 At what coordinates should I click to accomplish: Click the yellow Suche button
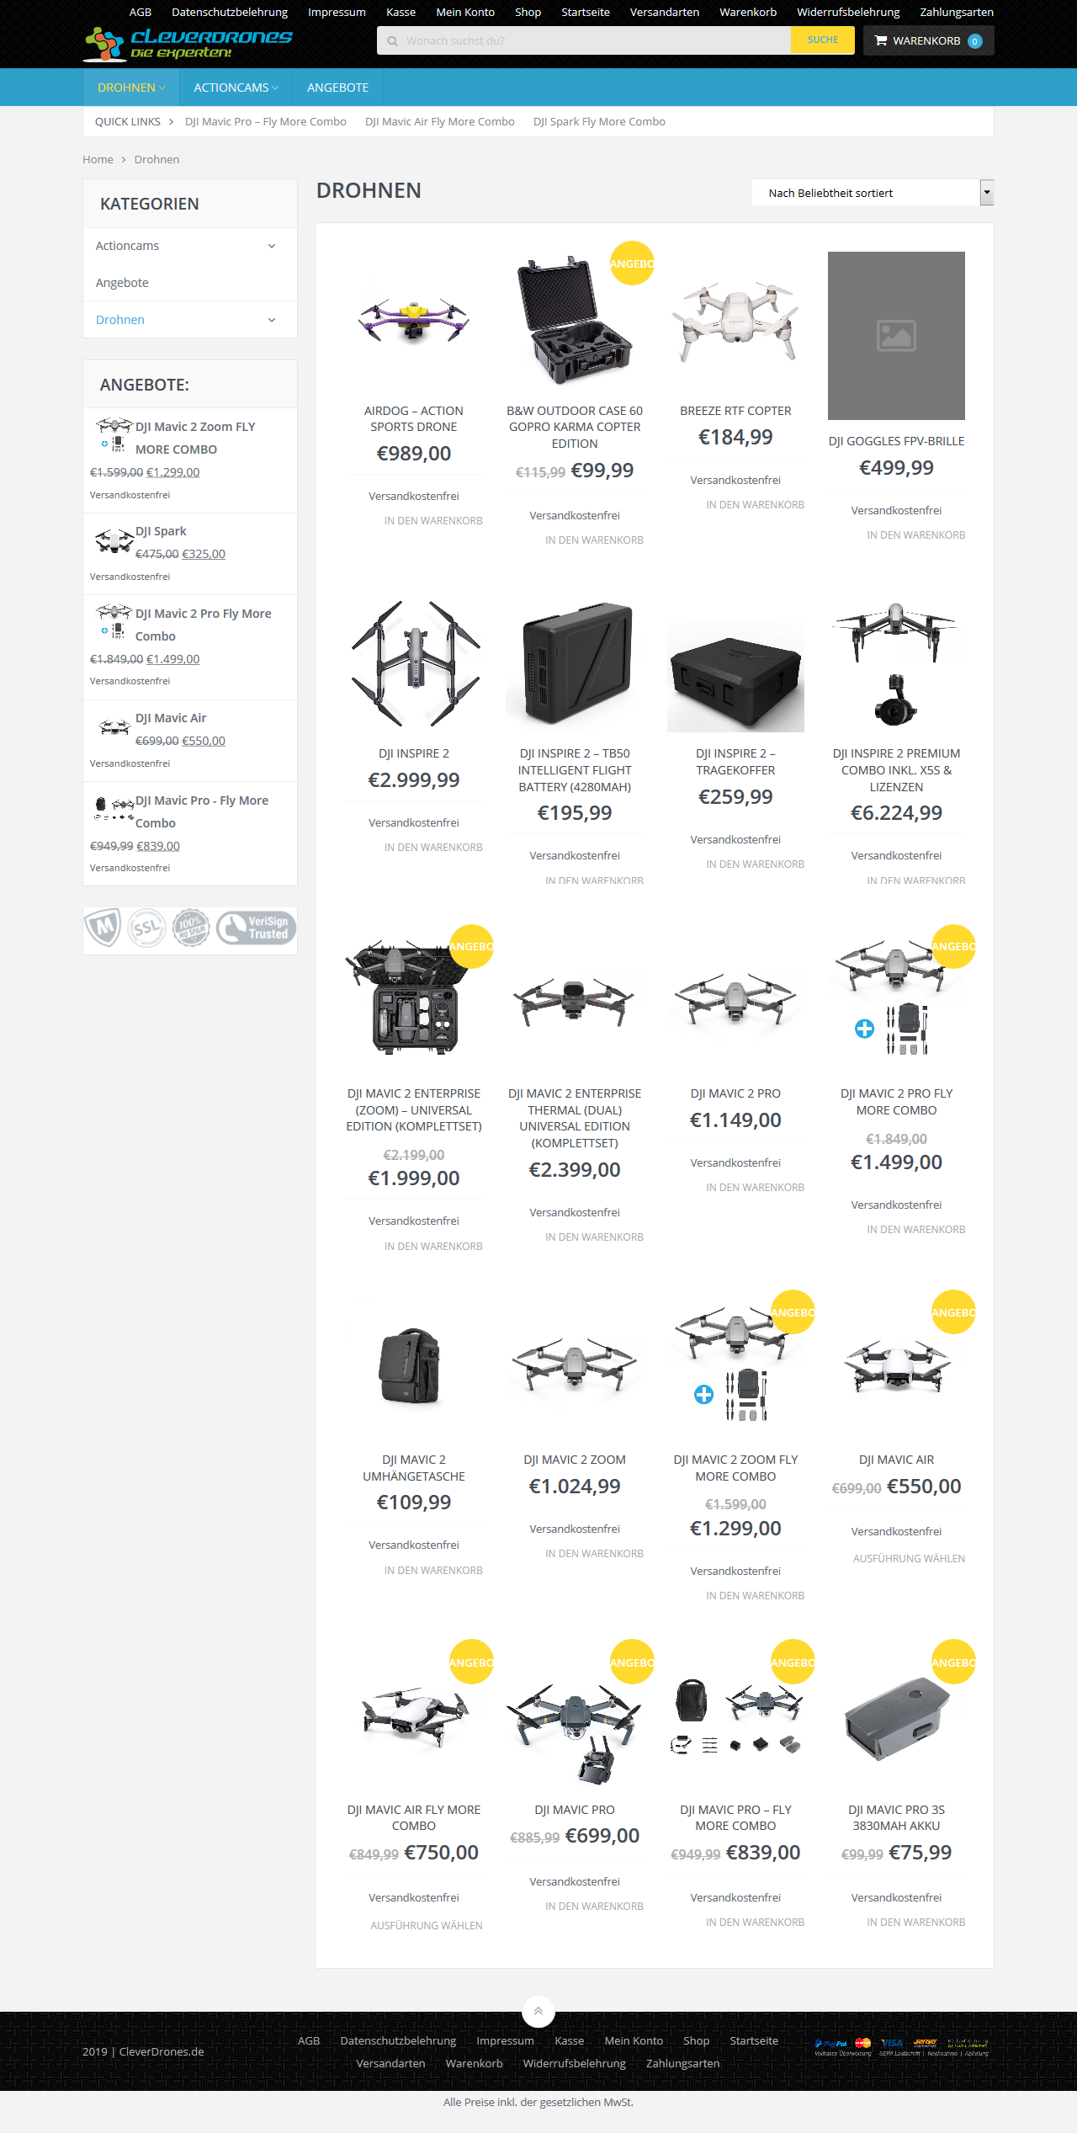click(823, 40)
